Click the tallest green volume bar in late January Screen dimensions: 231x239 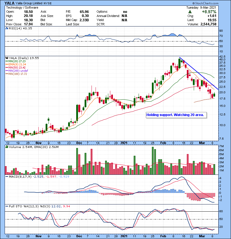click(x=153, y=161)
